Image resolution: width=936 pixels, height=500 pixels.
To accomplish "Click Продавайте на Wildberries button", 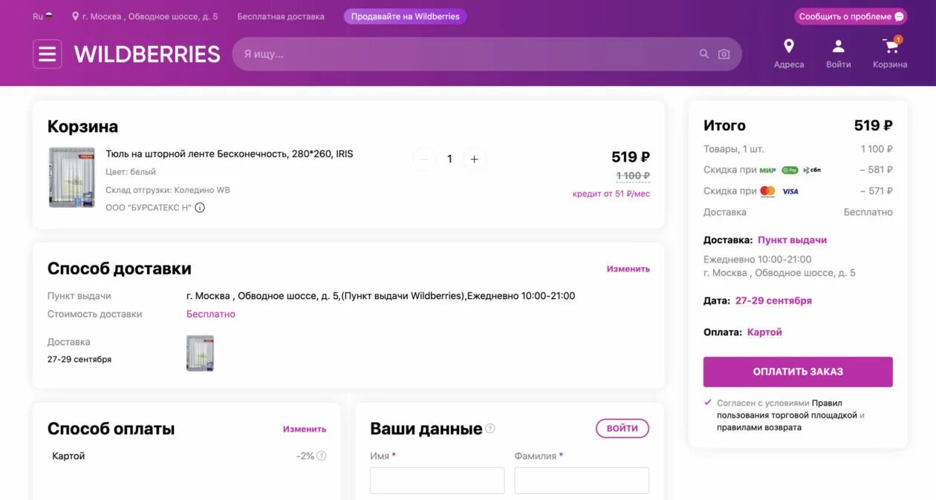I will 405,16.
